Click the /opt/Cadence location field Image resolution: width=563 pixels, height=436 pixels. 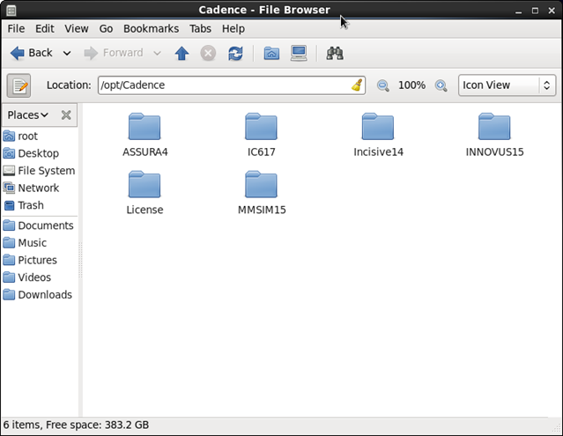click(232, 85)
